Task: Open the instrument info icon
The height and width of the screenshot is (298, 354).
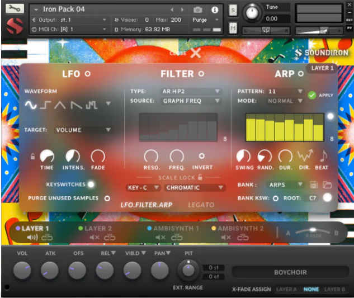Action: tap(215, 10)
